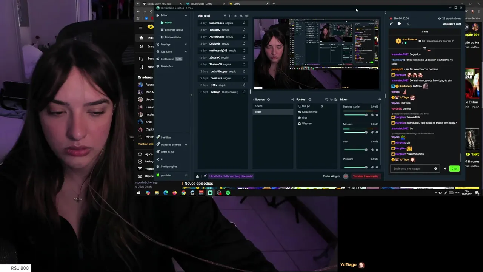Open the Gravações page
Image resolution: width=483 pixels, height=272 pixels.
(x=166, y=66)
